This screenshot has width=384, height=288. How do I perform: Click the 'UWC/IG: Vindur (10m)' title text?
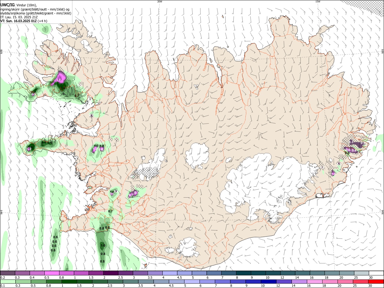point(19,5)
